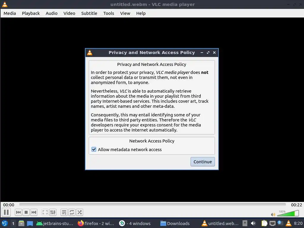Open firefox windows group in taskbar
Viewport: 304px width, 228px height.
[96, 224]
